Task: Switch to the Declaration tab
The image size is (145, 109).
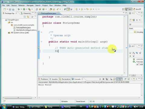Action: (x=65, y=79)
